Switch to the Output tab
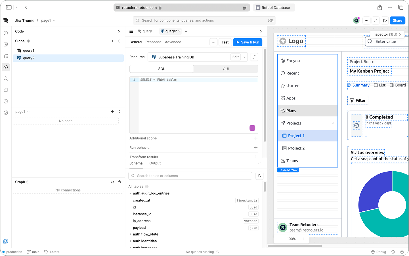Image resolution: width=409 pixels, height=256 pixels. (x=155, y=163)
